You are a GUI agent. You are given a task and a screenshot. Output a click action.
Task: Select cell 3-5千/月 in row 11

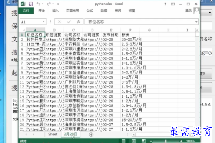(x=130, y=82)
